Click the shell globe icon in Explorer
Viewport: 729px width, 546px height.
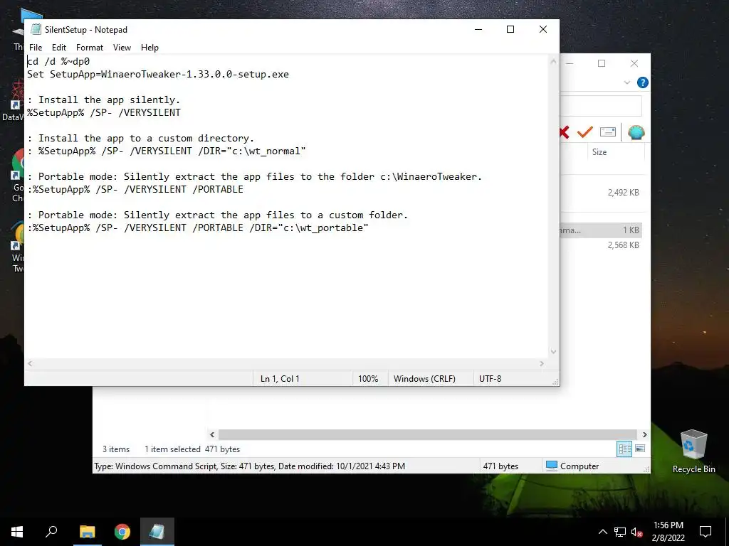point(636,132)
